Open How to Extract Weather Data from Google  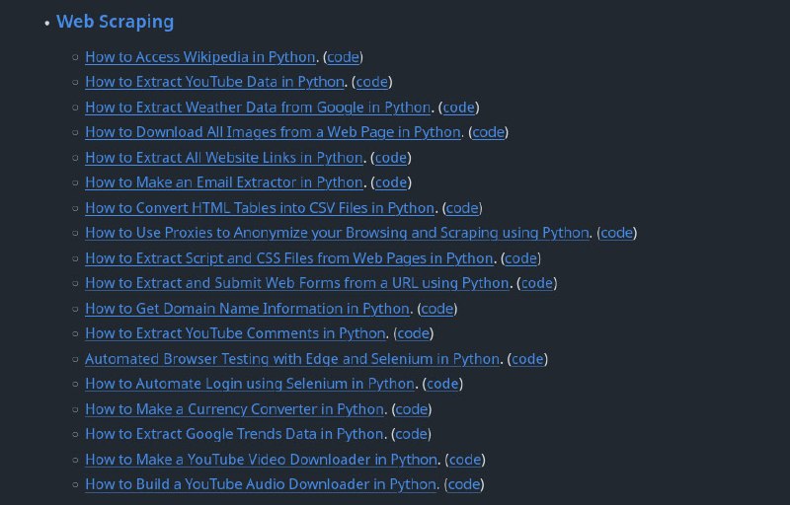[258, 108]
